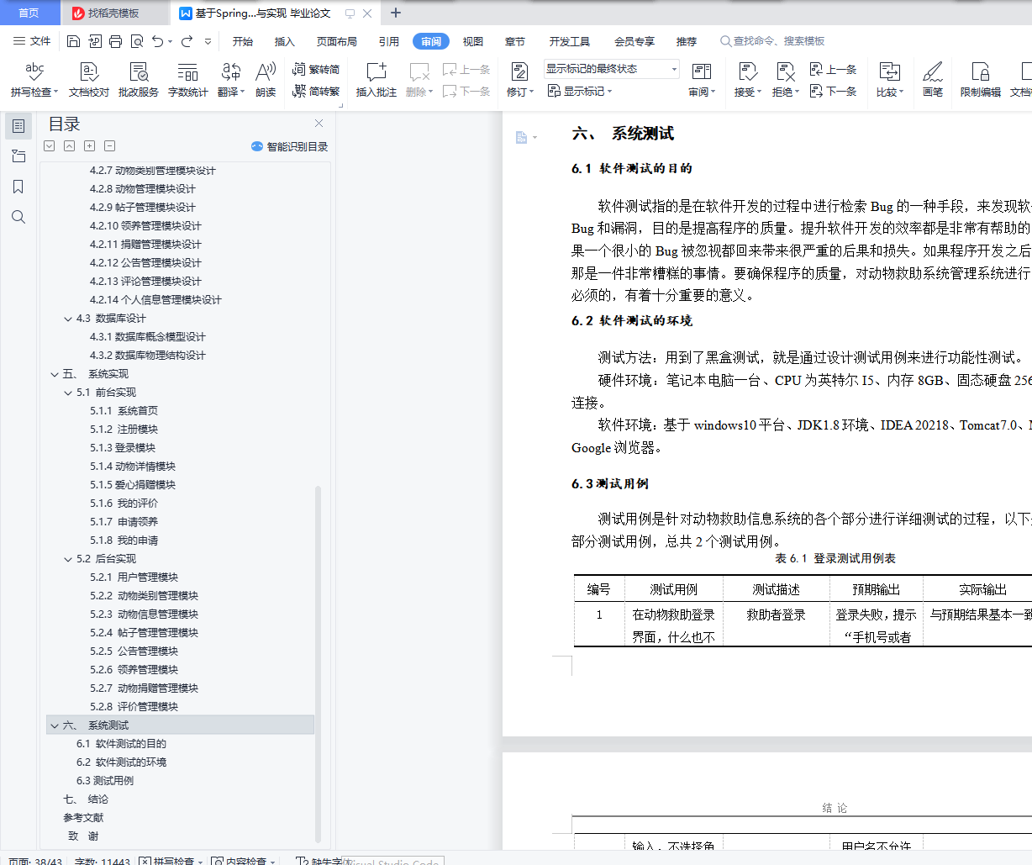This screenshot has width=1032, height=865.
Task: Select the 画笔 pen tool
Action: pos(933,80)
